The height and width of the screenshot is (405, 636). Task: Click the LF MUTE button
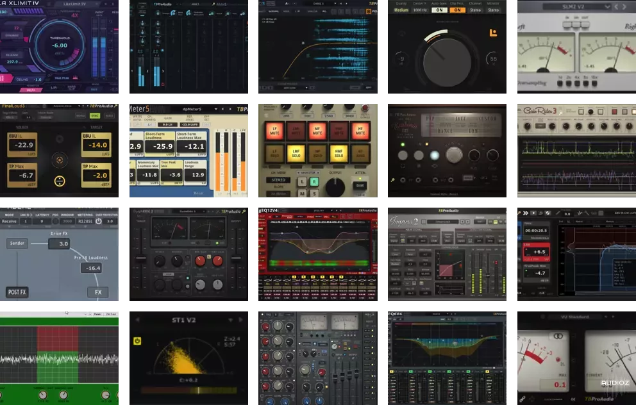click(274, 131)
